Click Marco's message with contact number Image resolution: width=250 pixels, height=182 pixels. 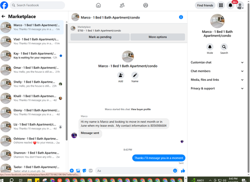(x=123, y=124)
